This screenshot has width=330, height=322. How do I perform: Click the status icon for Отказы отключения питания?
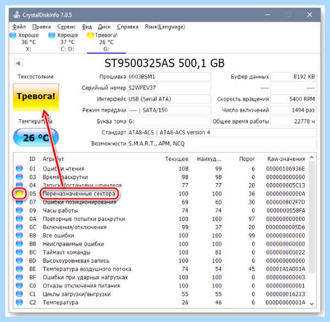click(x=19, y=286)
